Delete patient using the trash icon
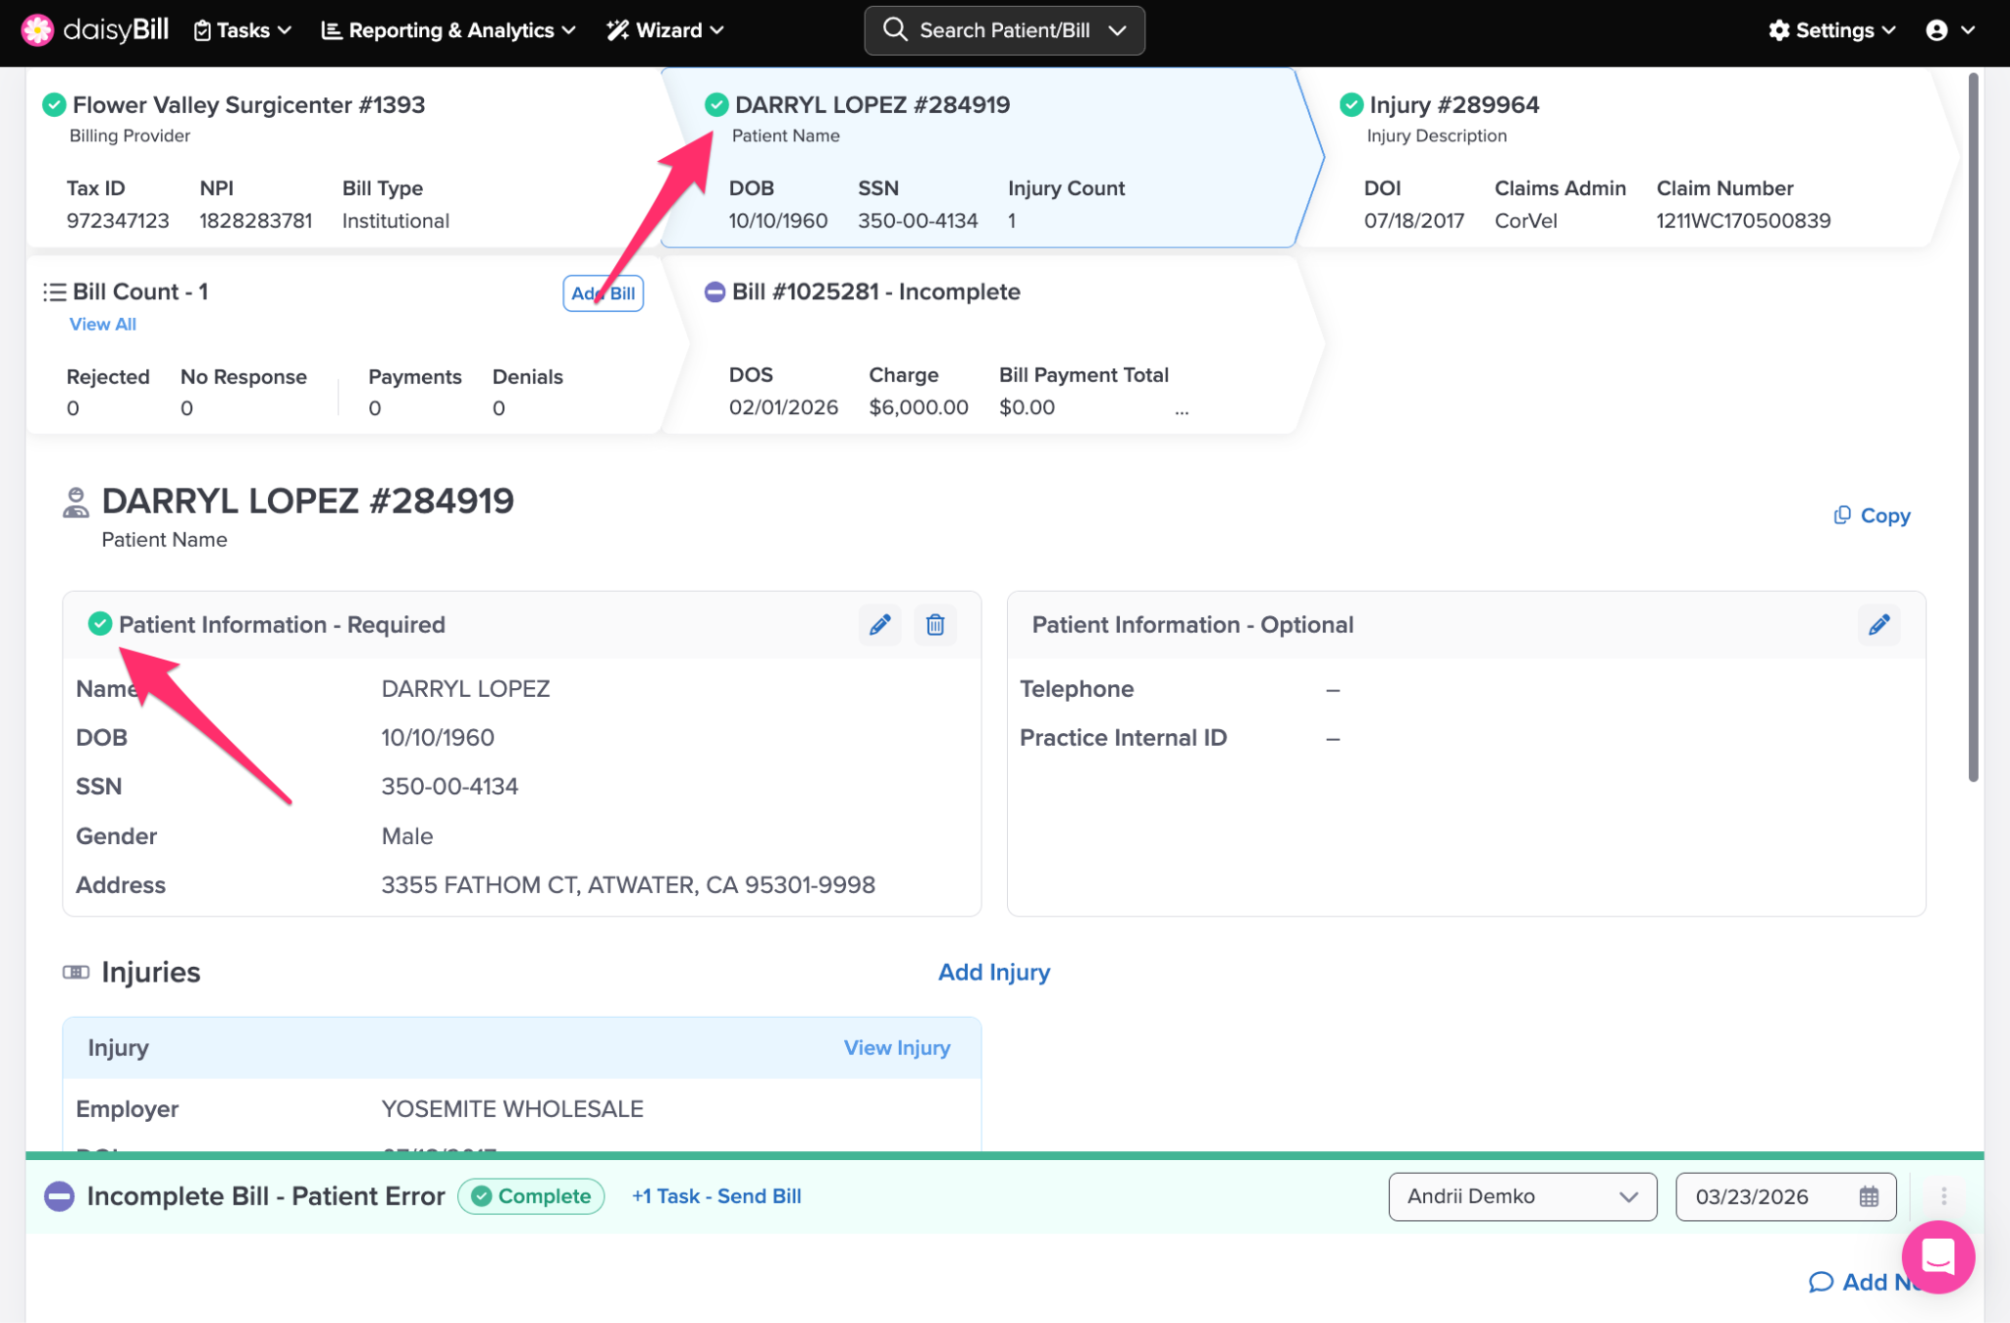This screenshot has height=1323, width=2010. pyautogui.click(x=935, y=625)
